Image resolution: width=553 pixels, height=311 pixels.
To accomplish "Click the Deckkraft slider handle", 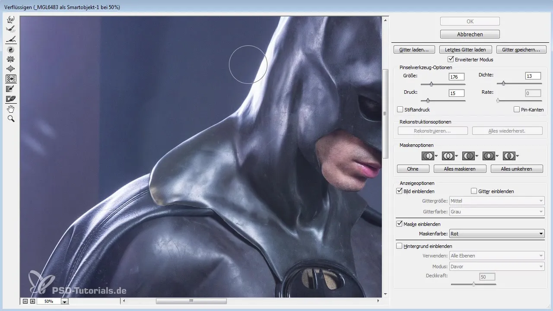I will tap(474, 284).
